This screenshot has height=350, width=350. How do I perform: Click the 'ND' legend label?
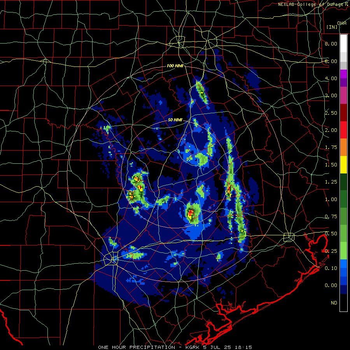tap(334, 303)
